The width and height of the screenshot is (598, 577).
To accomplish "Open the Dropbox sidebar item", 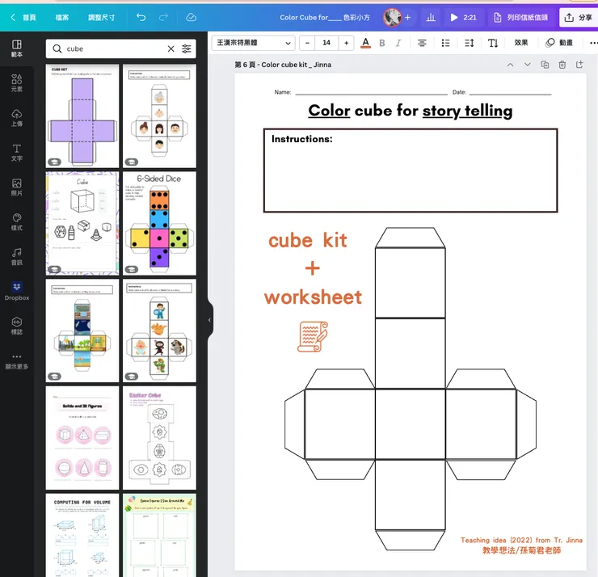I will tap(17, 291).
